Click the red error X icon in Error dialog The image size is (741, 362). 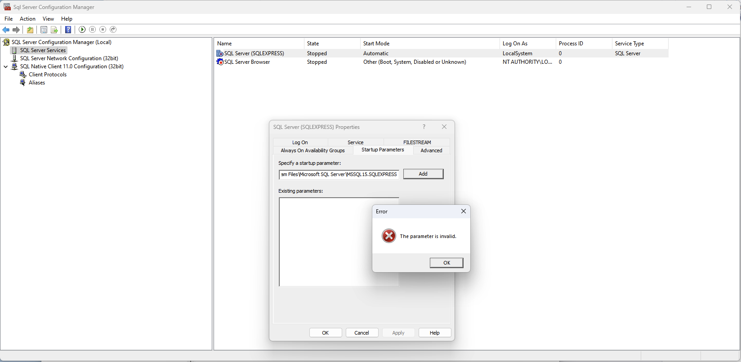[389, 236]
